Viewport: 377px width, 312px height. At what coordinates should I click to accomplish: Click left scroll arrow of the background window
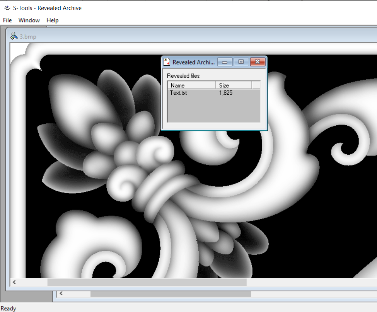(61, 293)
